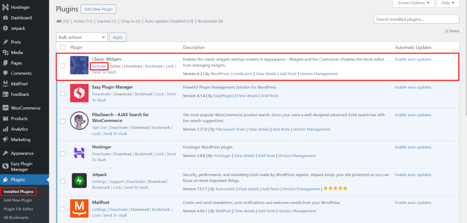Viewport: 467px width, 223px height.
Task: Click the Marketing megaphone icon
Action: point(5,139)
